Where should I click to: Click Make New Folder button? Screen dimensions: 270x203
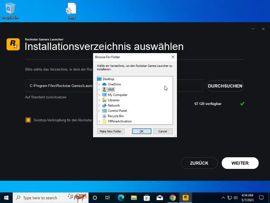[x=111, y=131]
